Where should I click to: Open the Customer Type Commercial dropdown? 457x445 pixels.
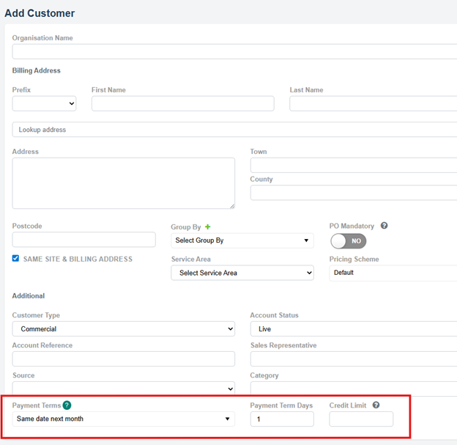point(123,329)
